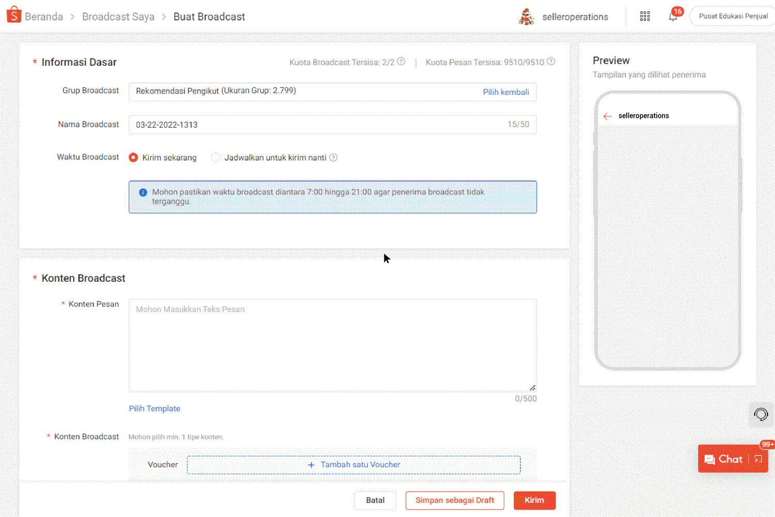Click the back arrow in the phone preview
The height and width of the screenshot is (517, 775).
608,116
